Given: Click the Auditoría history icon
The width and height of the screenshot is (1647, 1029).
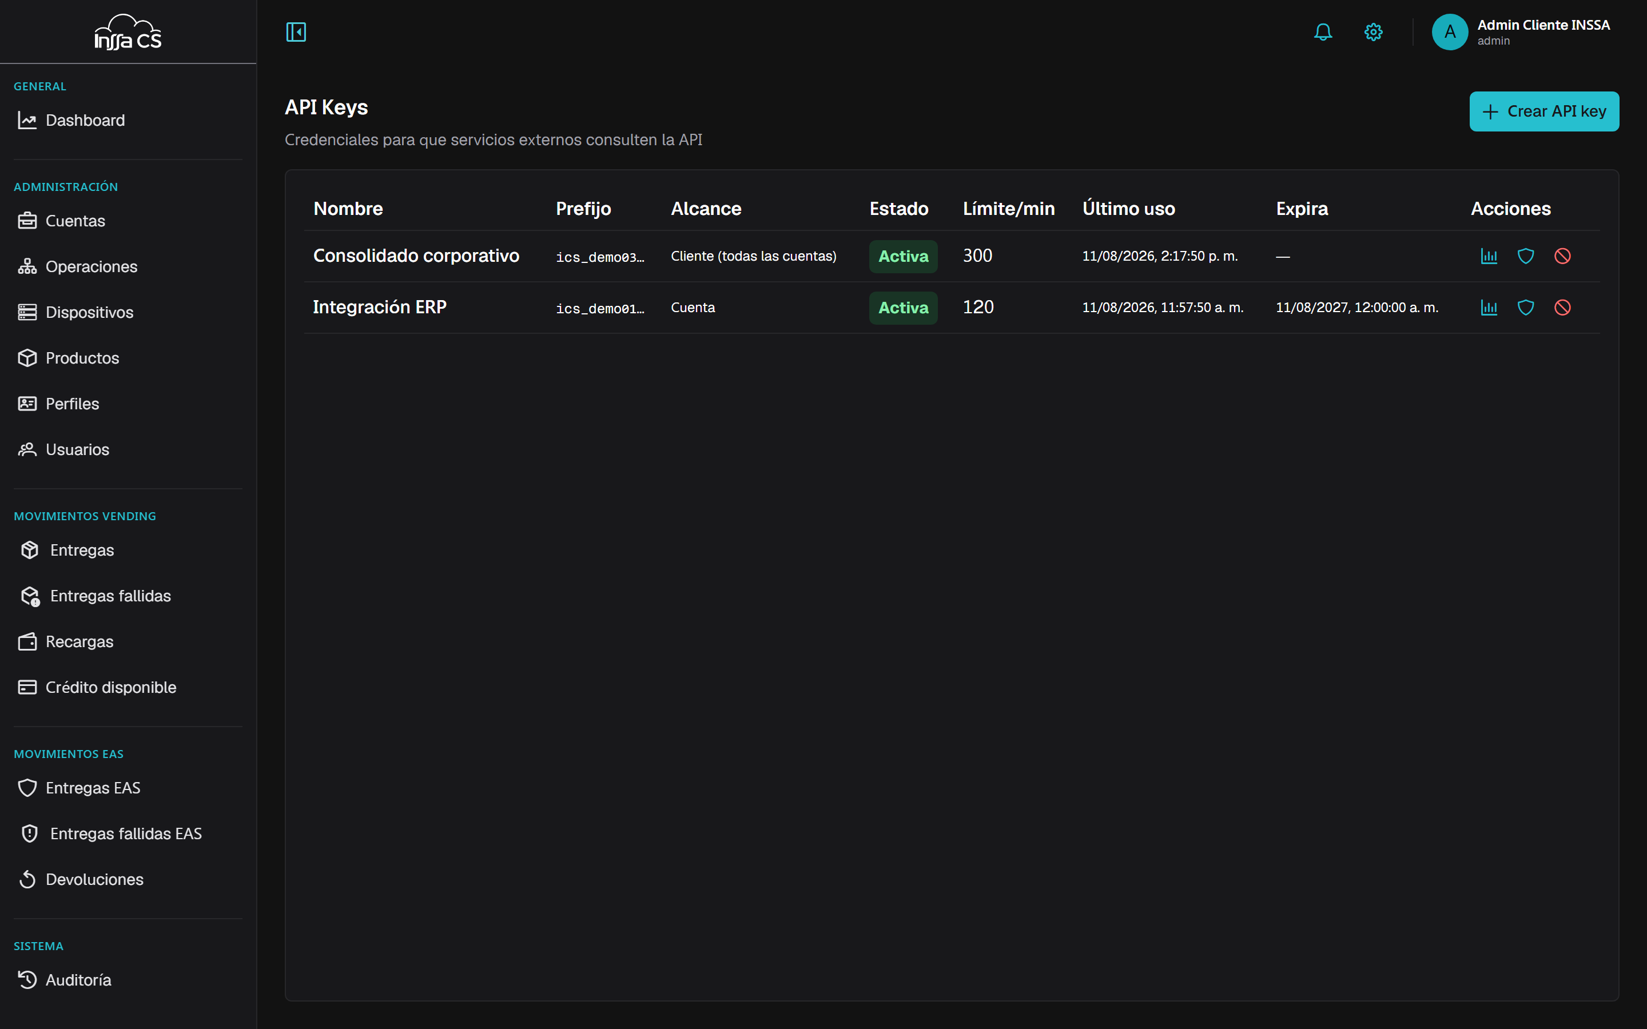Looking at the screenshot, I should pyautogui.click(x=27, y=980).
